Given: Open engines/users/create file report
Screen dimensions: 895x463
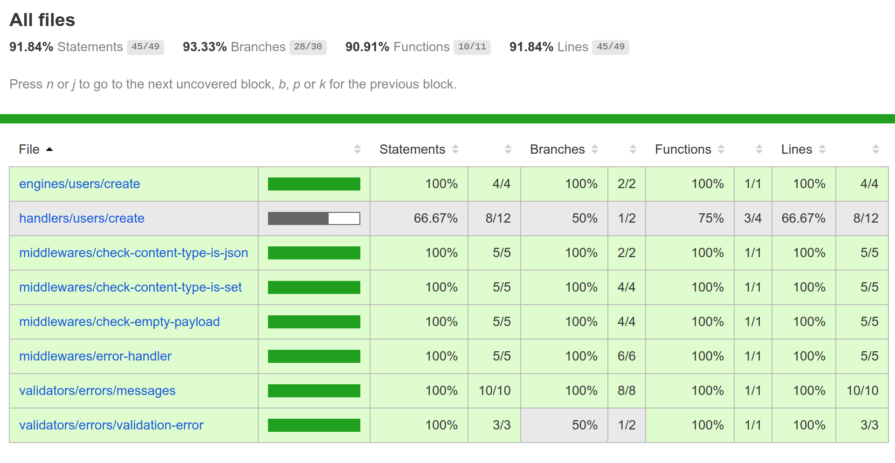Looking at the screenshot, I should tap(80, 184).
